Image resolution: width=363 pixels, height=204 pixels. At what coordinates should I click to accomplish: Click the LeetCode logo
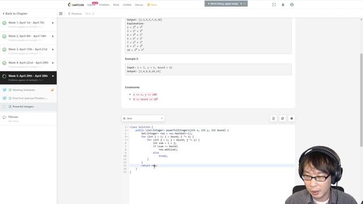(76, 5)
